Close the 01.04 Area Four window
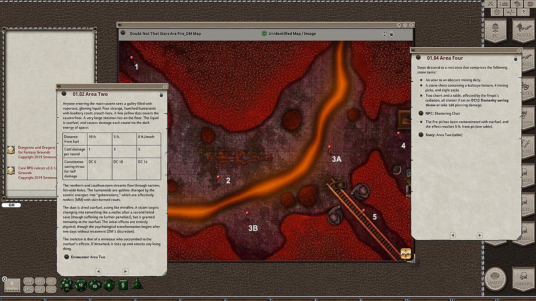This screenshot has height=301, width=536. pyautogui.click(x=520, y=50)
